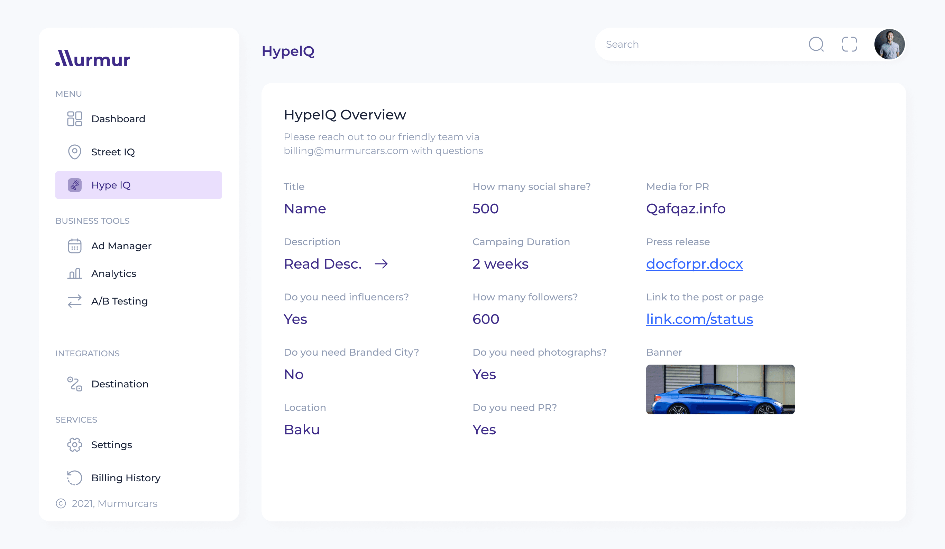The height and width of the screenshot is (549, 945).
Task: Click the HypeIQ Overview heading
Action: (345, 115)
